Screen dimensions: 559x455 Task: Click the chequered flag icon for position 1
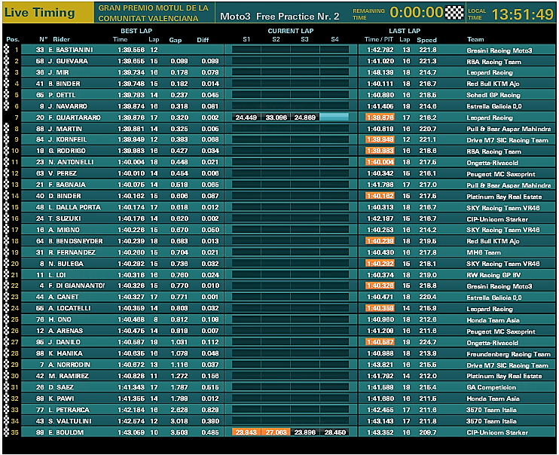point(7,50)
